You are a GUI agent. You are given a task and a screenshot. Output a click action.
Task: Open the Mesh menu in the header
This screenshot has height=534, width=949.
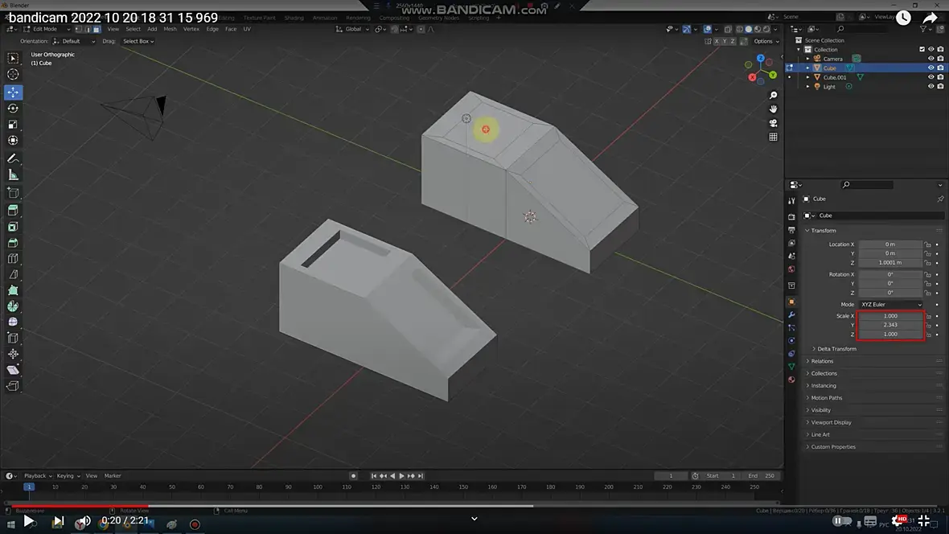pyautogui.click(x=170, y=29)
